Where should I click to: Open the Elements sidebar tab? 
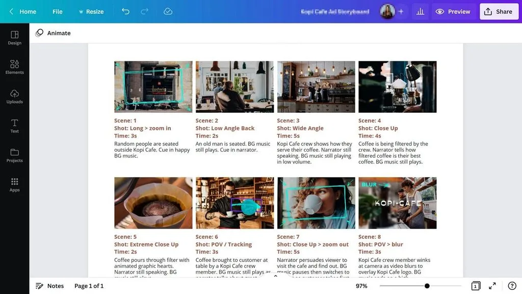(15, 67)
